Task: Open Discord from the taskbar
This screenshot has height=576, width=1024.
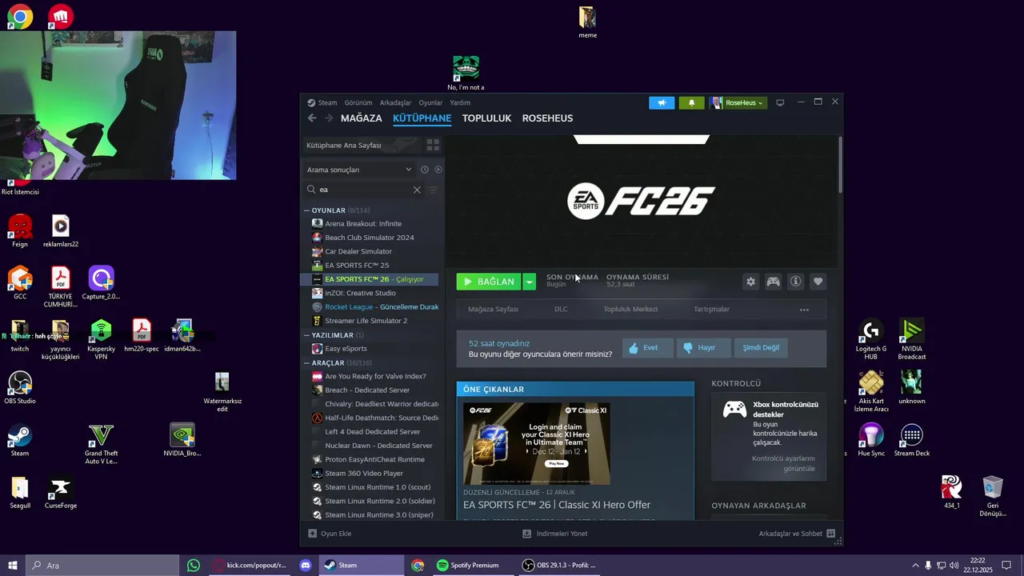Action: 306,566
